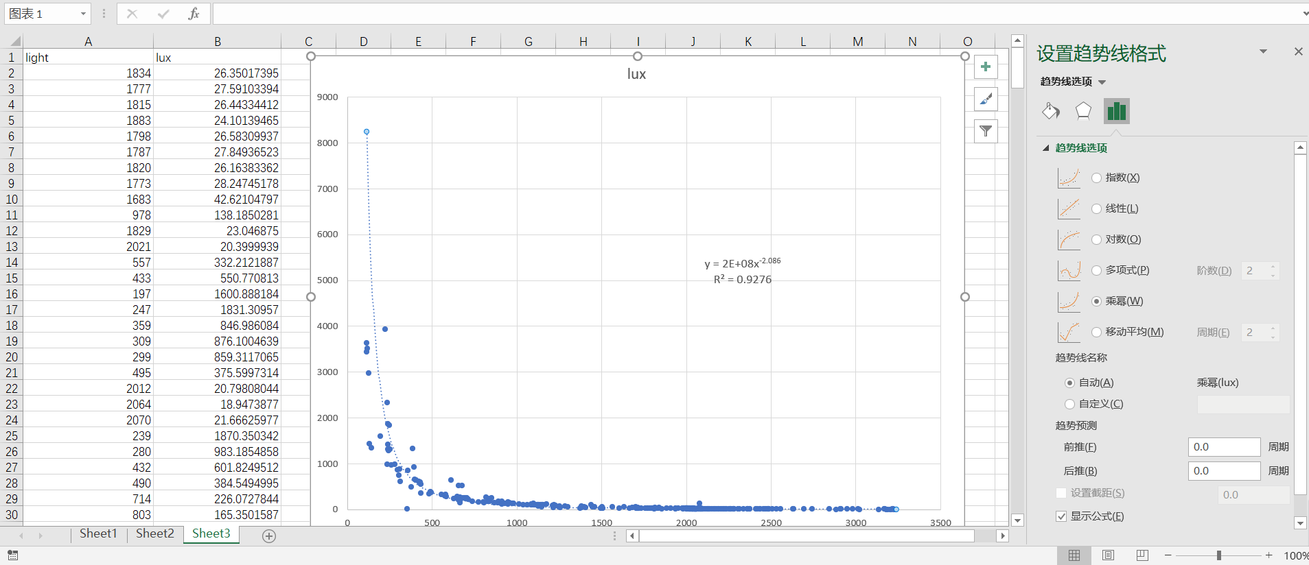
Task: Select the 乘幂(W) power radio button
Action: click(x=1096, y=301)
